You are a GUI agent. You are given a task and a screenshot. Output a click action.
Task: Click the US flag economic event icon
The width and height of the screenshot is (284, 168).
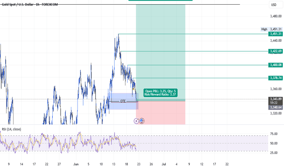(x=142, y=121)
